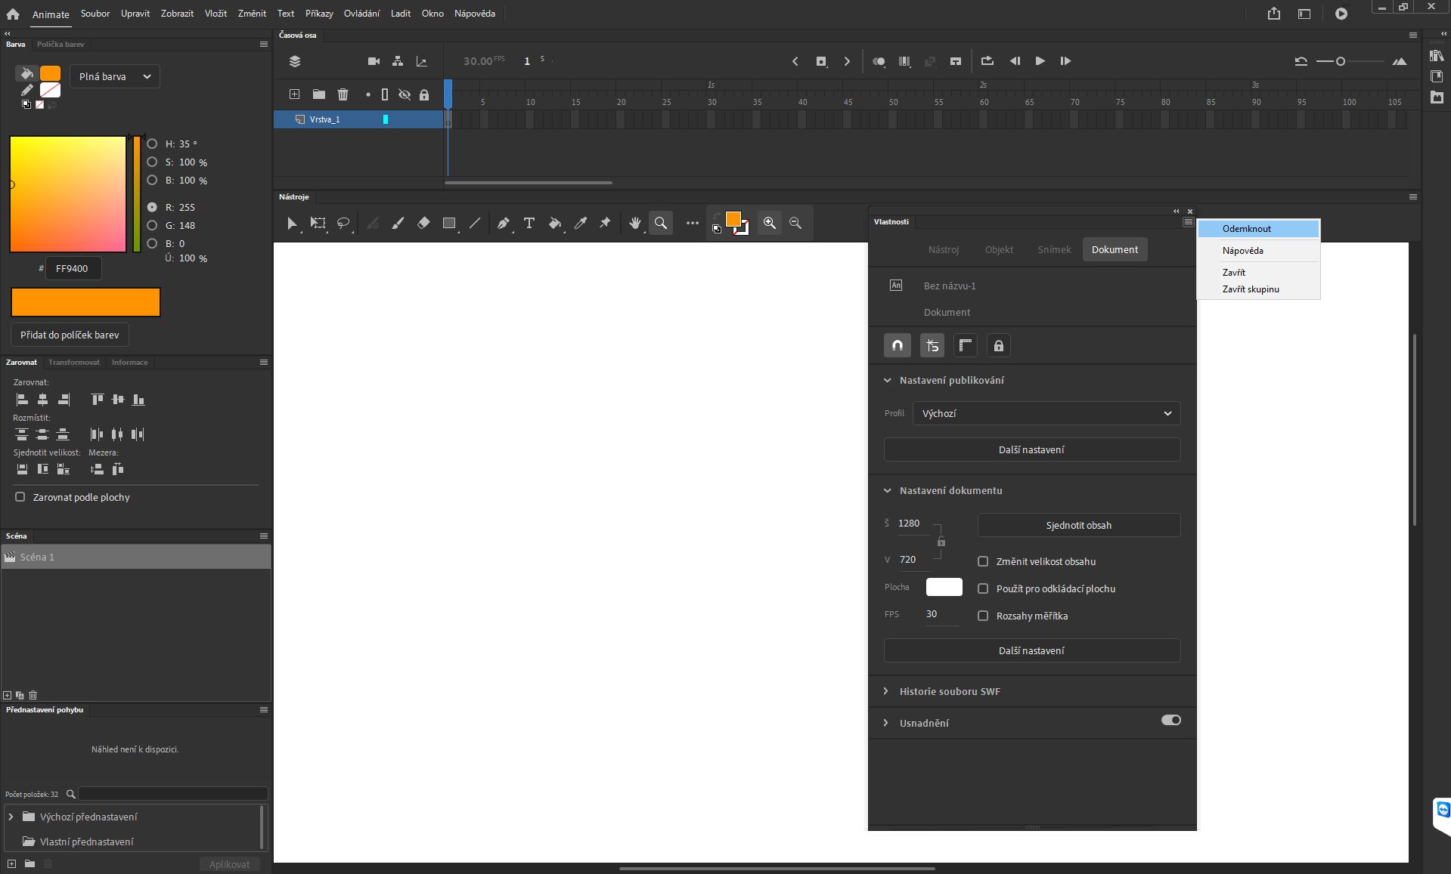The image size is (1451, 874).
Task: Choose the Paint Bucket tool
Action: 555,223
